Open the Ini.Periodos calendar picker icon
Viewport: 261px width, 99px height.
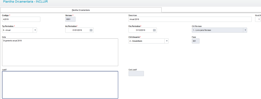(x=91, y=30)
